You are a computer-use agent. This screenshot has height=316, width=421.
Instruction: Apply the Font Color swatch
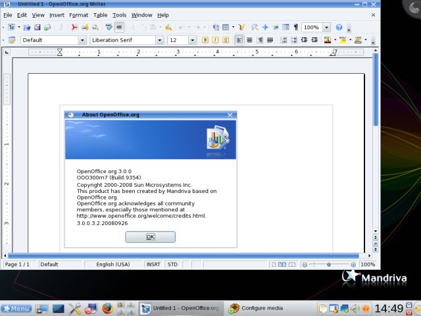click(328, 40)
